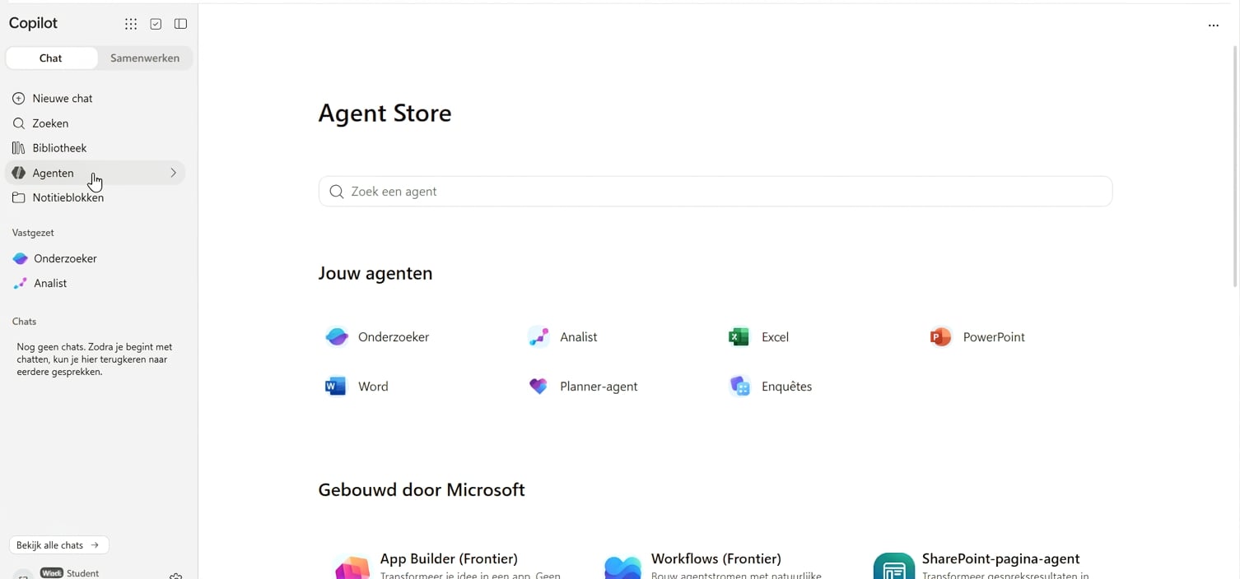1240x579 pixels.
Task: Click the PowerPoint agent icon
Action: [x=940, y=336]
